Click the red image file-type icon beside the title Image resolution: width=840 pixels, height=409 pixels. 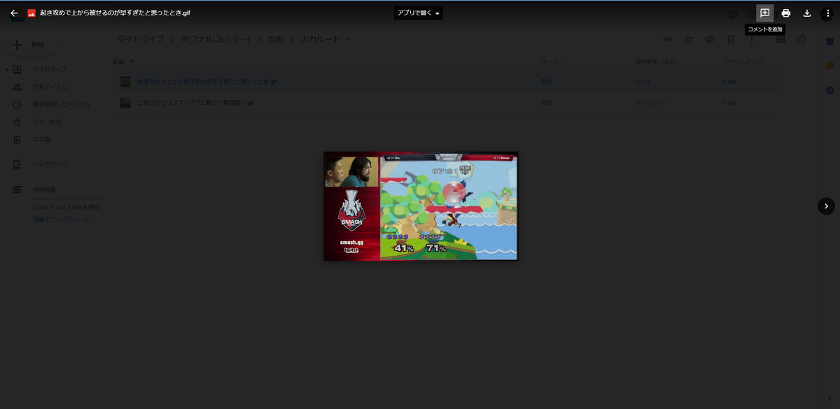(x=31, y=13)
